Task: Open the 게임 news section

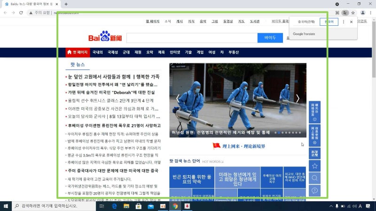Action: [x=200, y=52]
